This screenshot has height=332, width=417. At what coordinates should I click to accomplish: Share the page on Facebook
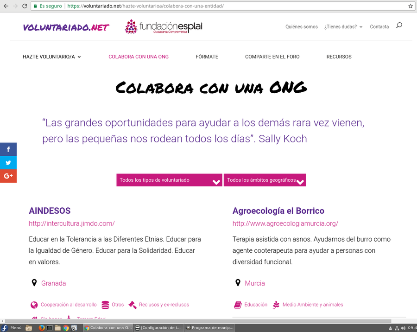8,149
